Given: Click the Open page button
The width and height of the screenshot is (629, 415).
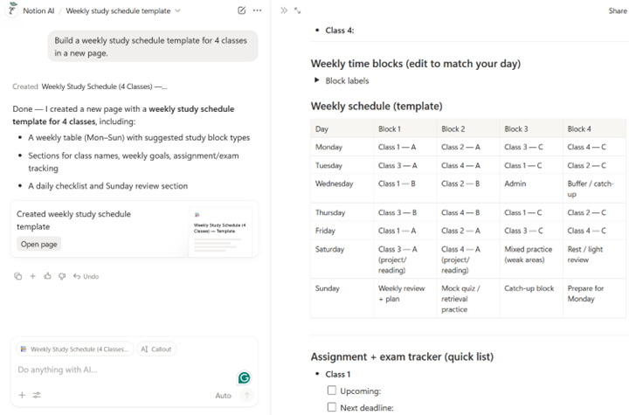Looking at the screenshot, I should tap(39, 245).
